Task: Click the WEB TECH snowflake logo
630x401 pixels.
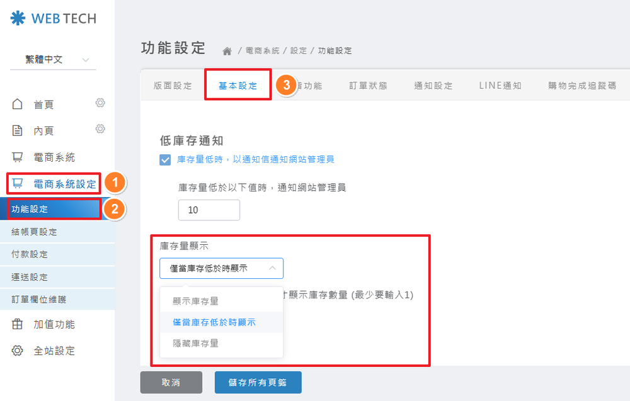Action: pyautogui.click(x=18, y=18)
